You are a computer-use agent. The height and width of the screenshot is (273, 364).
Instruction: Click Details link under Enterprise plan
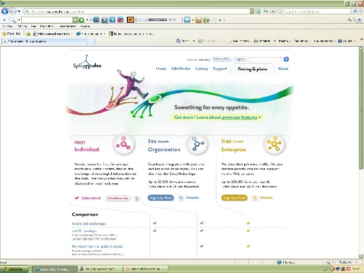[x=266, y=198]
